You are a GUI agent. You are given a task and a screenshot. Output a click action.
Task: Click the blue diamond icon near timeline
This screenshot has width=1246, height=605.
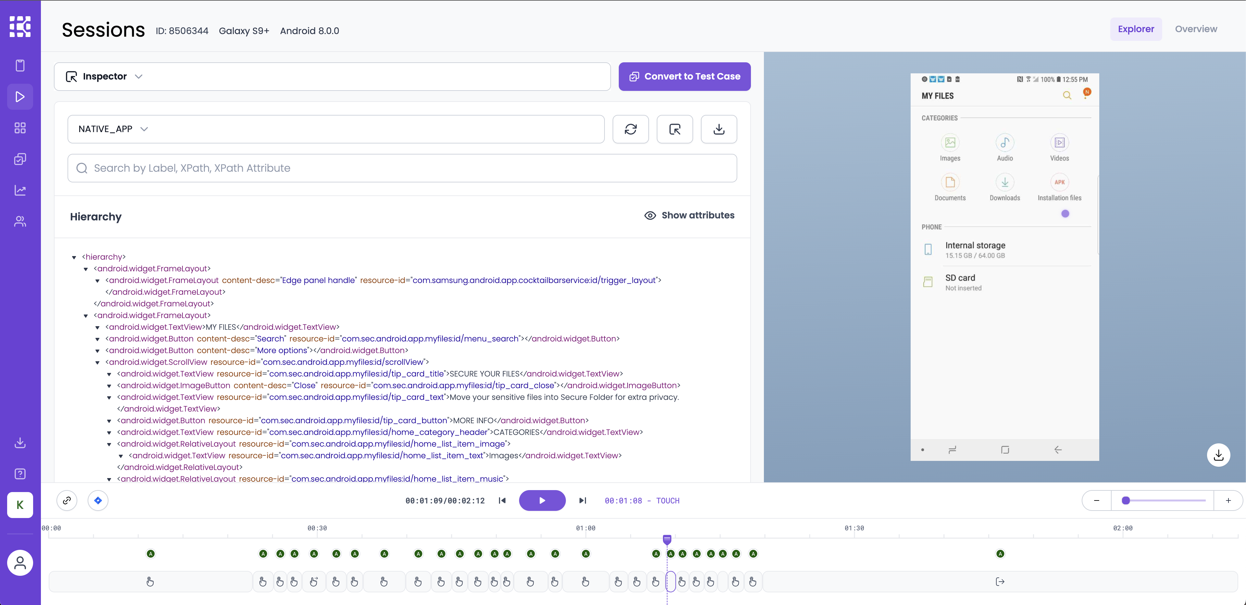pos(98,500)
